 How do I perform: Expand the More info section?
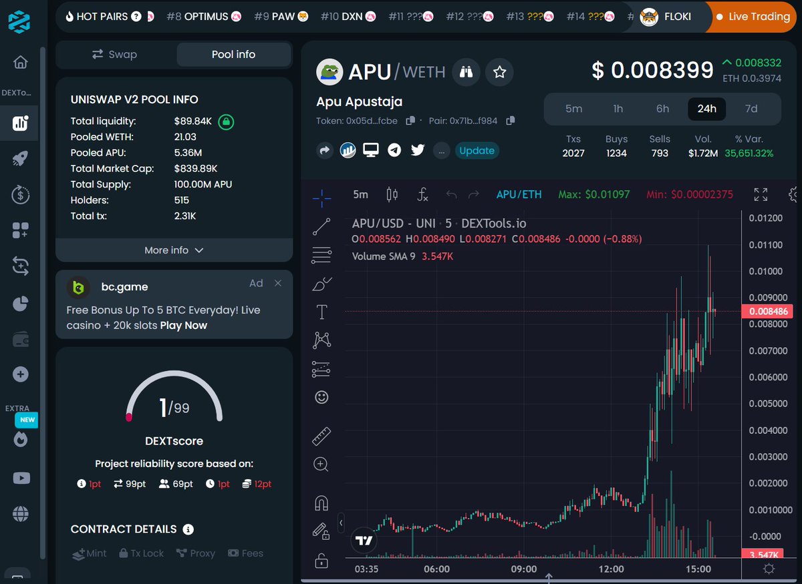point(174,250)
